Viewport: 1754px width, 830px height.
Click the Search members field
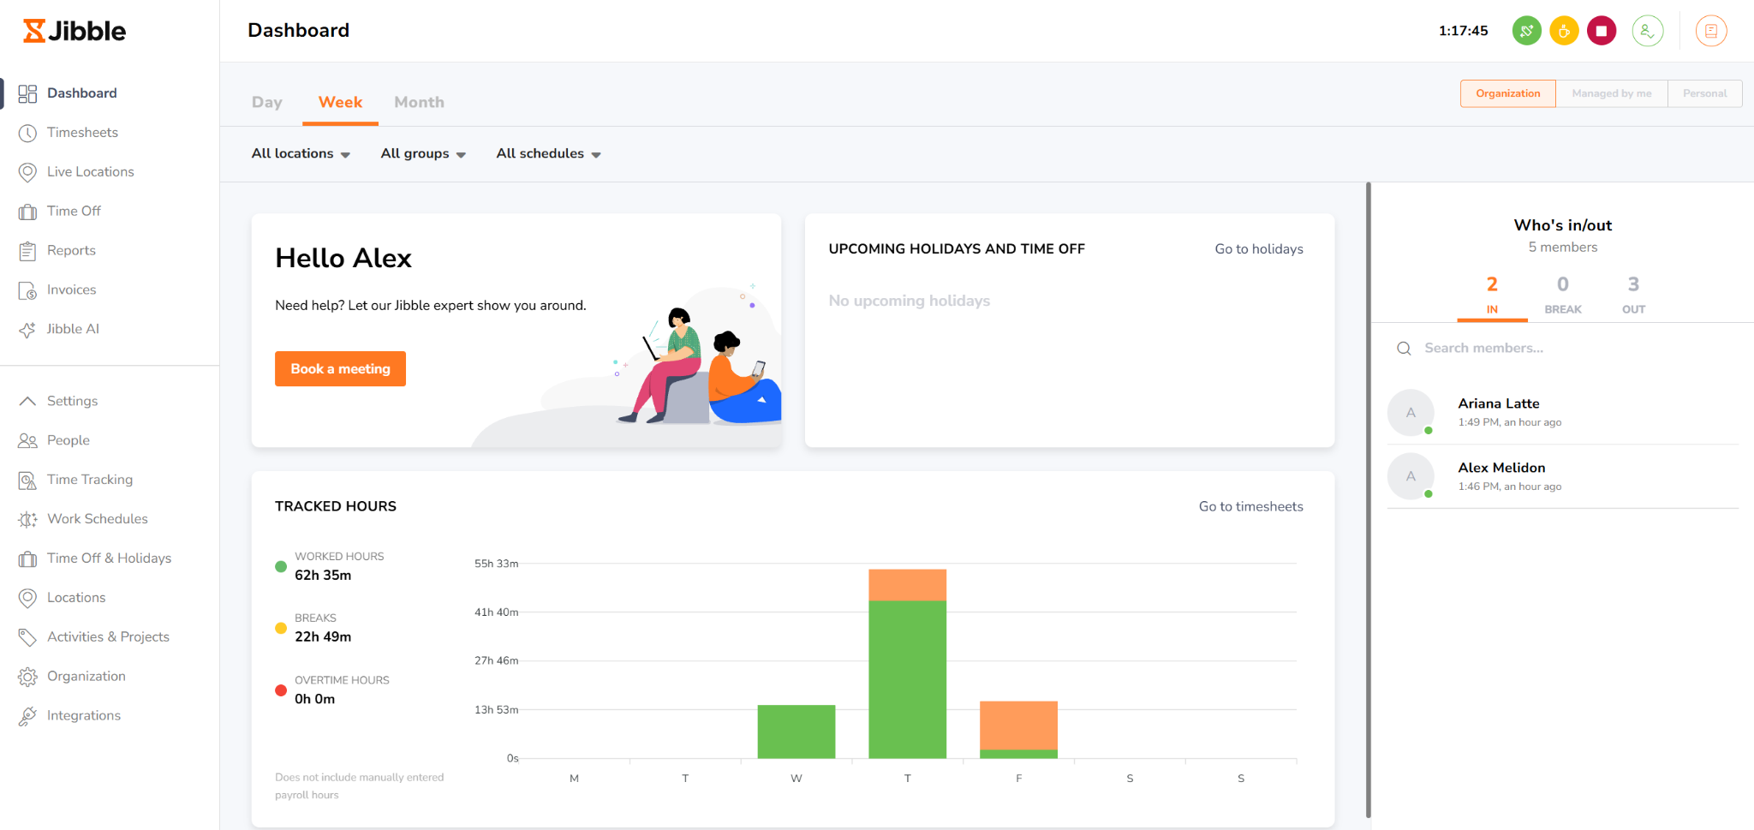(1563, 349)
